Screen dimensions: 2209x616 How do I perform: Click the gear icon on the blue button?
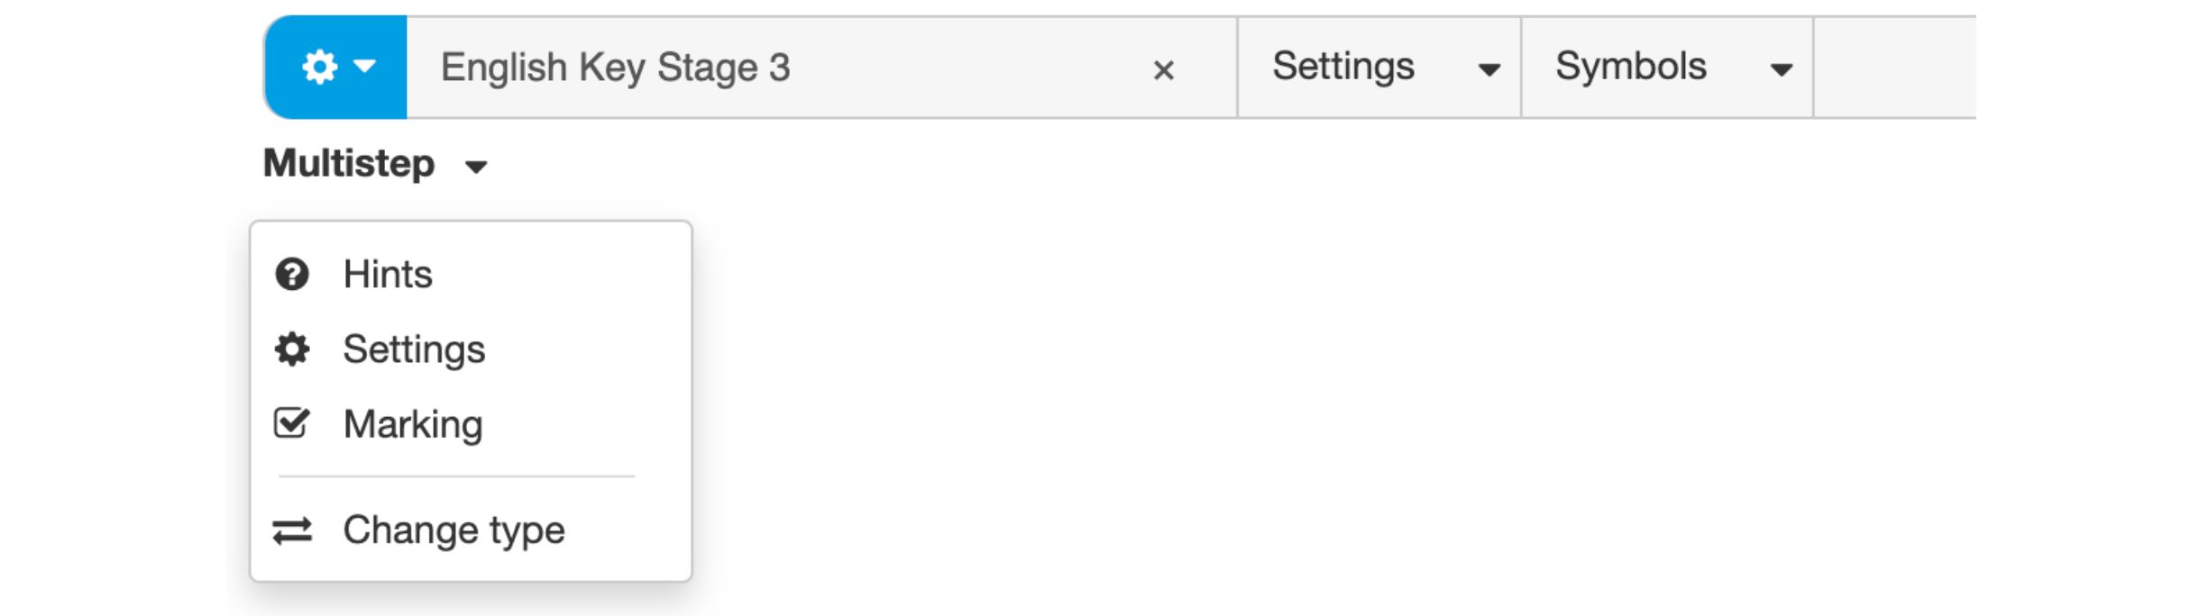319,67
